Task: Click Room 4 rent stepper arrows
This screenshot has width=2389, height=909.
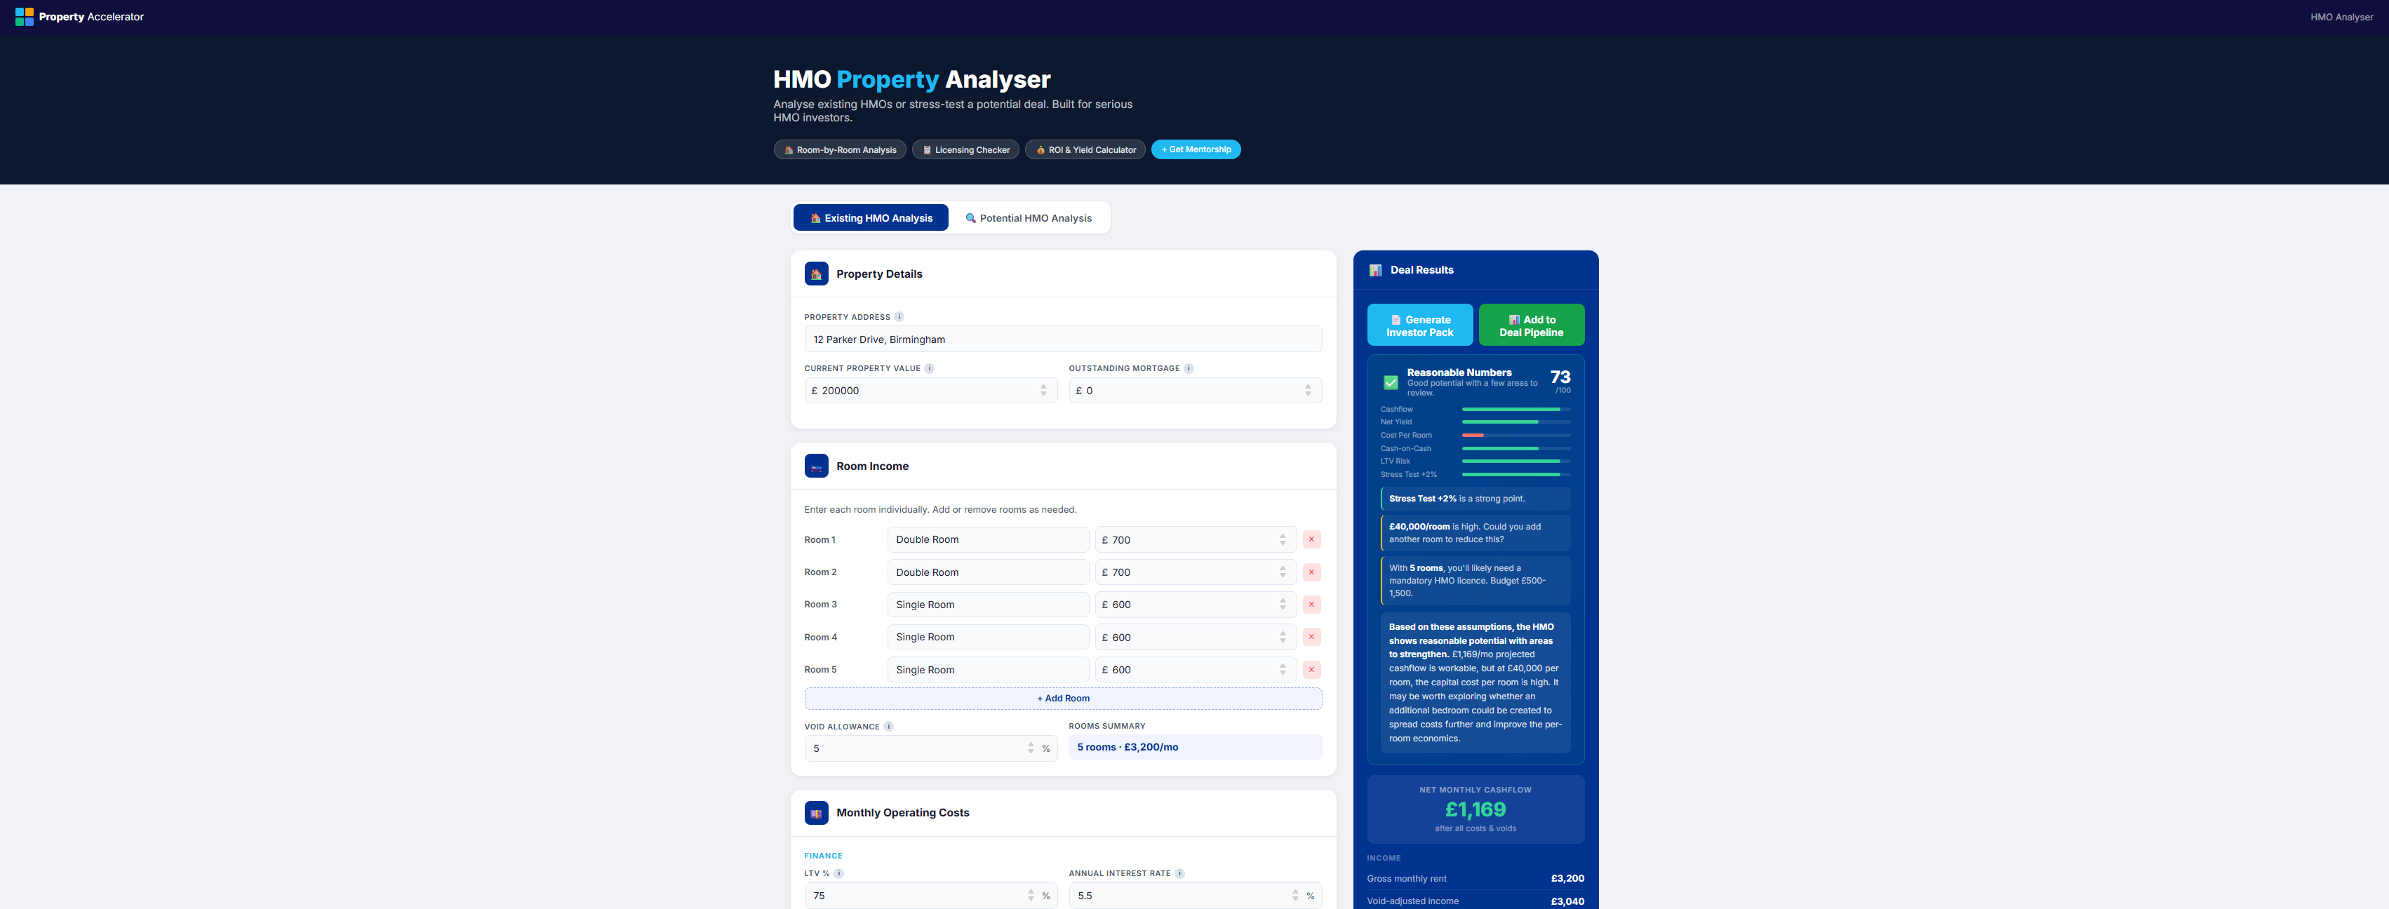Action: tap(1283, 638)
